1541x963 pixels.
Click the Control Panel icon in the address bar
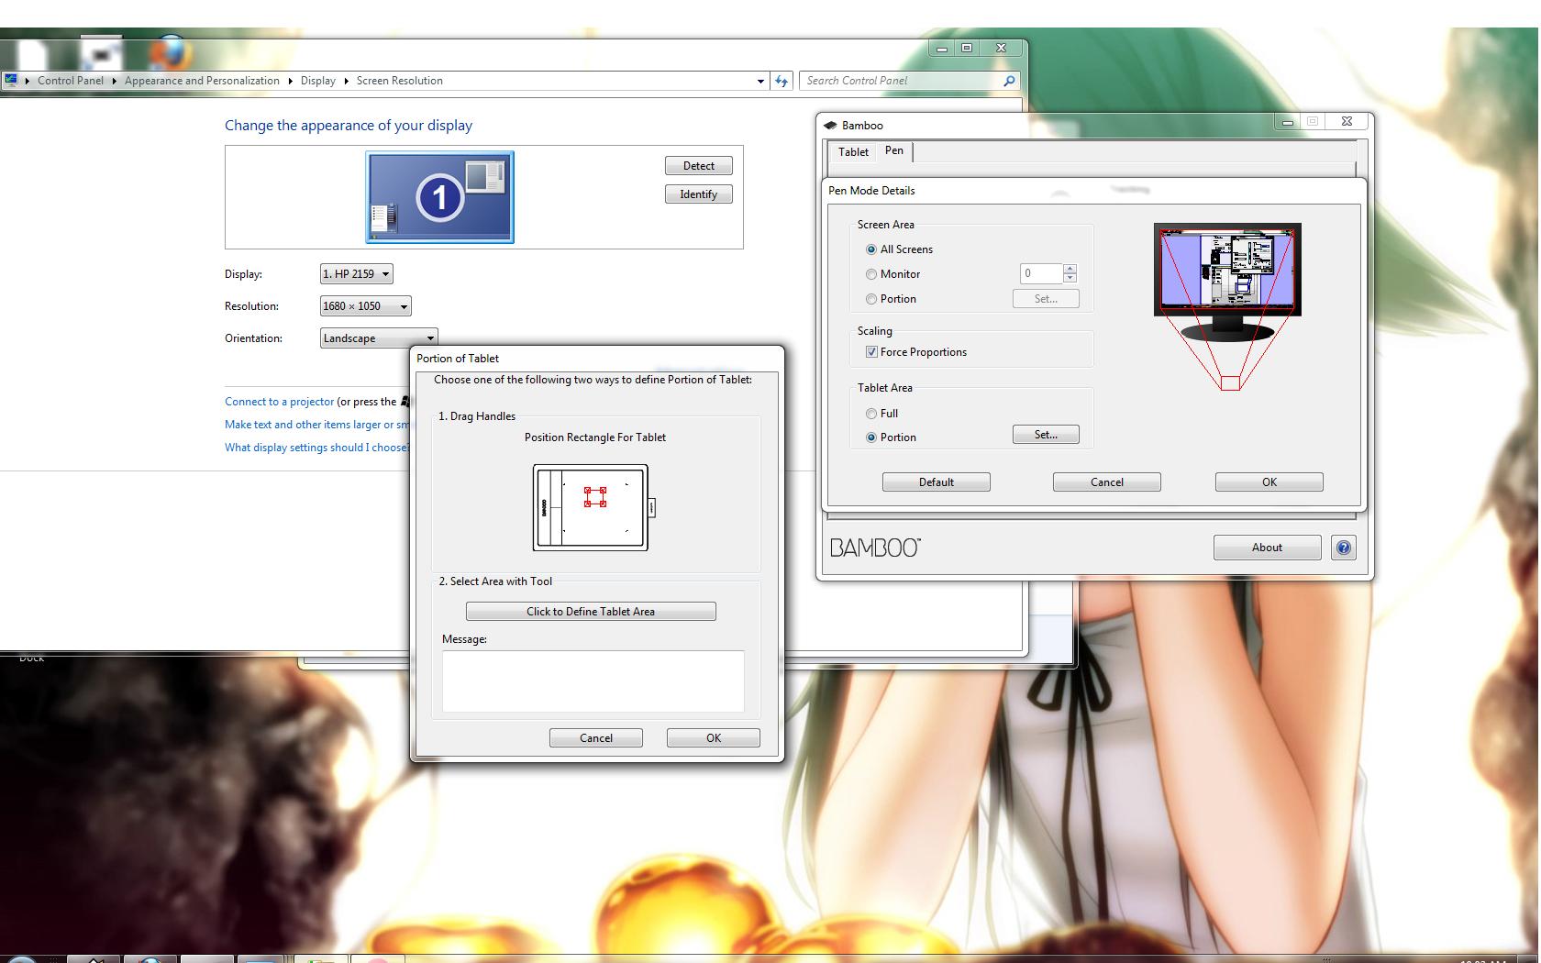pos(11,80)
